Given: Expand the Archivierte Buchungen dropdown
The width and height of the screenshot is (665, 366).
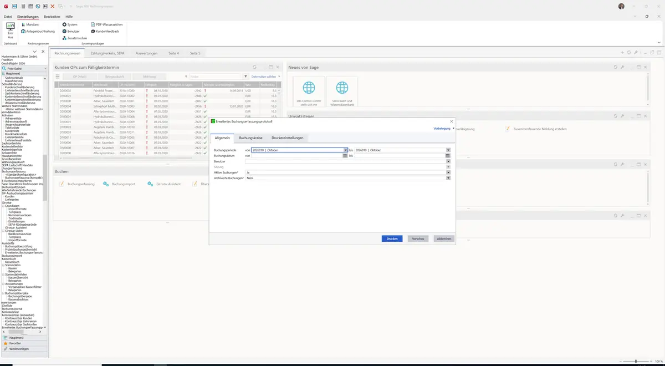Looking at the screenshot, I should tap(448, 178).
